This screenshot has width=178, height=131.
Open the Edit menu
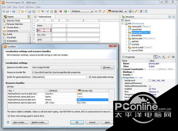tap(9, 7)
